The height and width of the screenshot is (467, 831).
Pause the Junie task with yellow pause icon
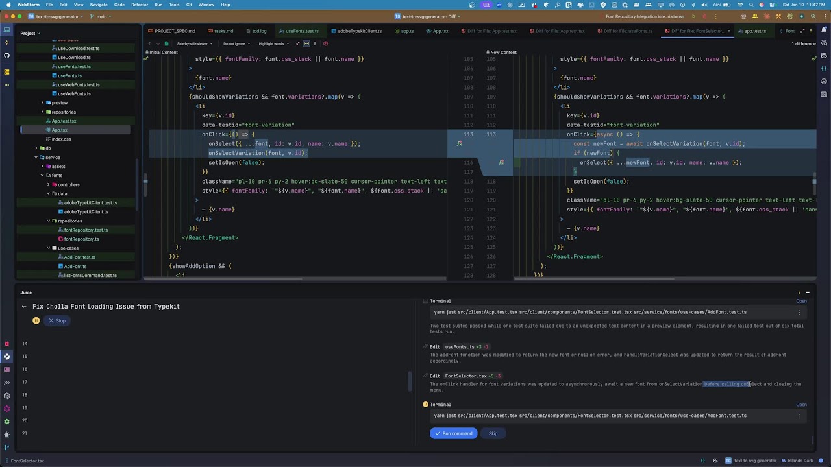tap(36, 320)
